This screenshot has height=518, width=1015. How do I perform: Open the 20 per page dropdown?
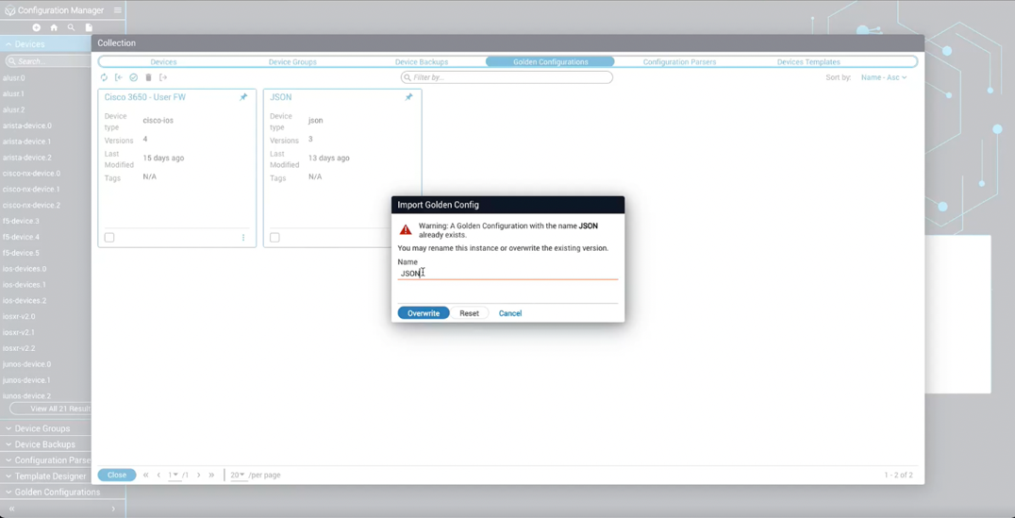(238, 475)
